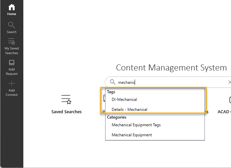Click the Saved Searches list-star tile icon
The height and width of the screenshot is (168, 231).
[66, 100]
